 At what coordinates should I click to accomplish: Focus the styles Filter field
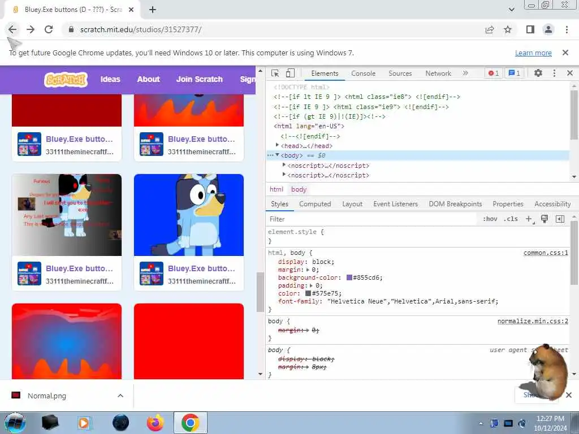(x=372, y=219)
